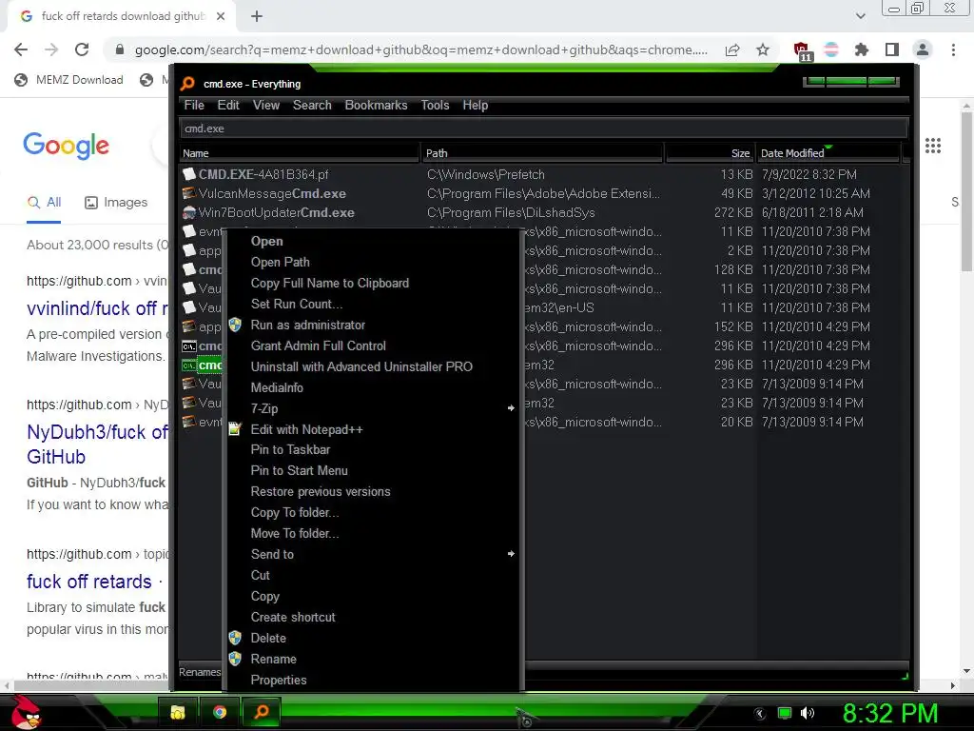Open the share page icon in address bar
The image size is (974, 731).
pos(732,49)
